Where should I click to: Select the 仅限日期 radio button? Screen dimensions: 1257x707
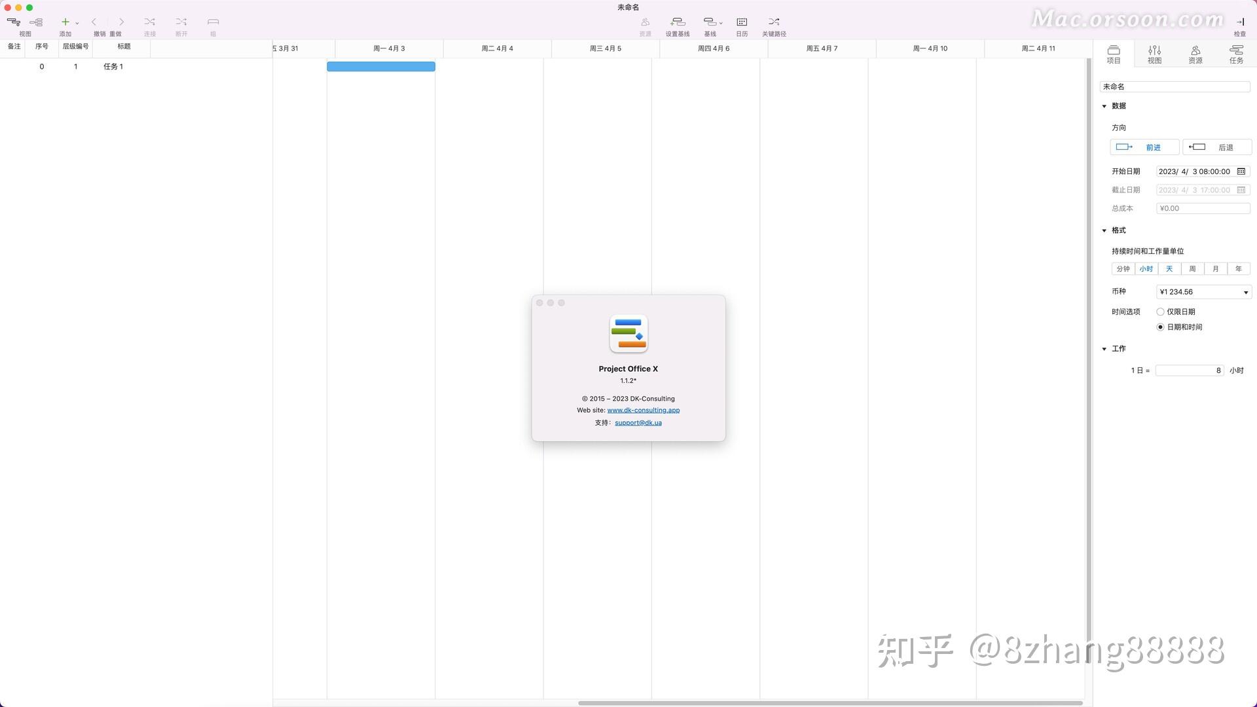(1160, 312)
